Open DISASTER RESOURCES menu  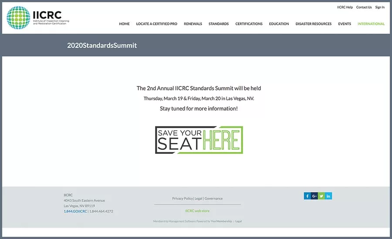click(x=314, y=24)
